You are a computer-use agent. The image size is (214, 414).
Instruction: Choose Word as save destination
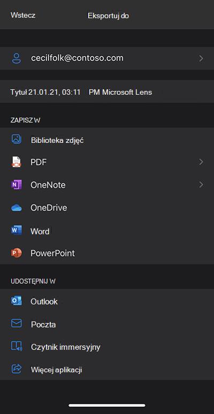coord(107,231)
